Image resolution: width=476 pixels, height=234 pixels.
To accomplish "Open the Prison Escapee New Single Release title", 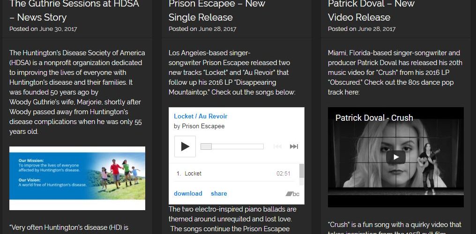I will coord(217,10).
